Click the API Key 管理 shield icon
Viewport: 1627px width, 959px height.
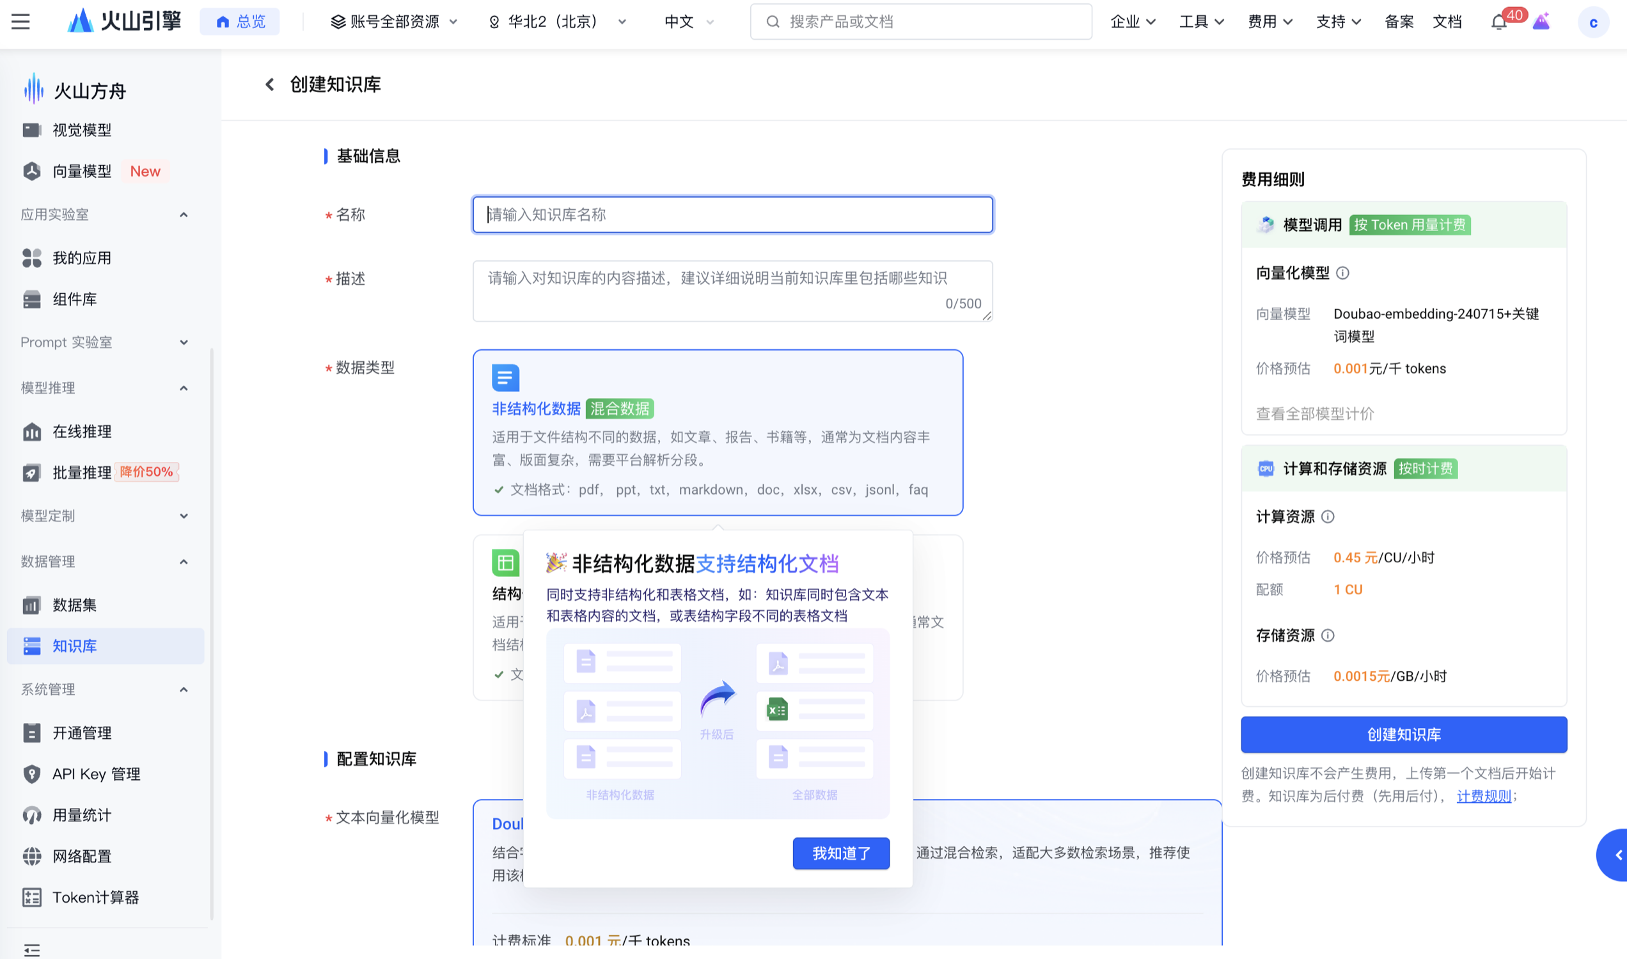pos(31,774)
